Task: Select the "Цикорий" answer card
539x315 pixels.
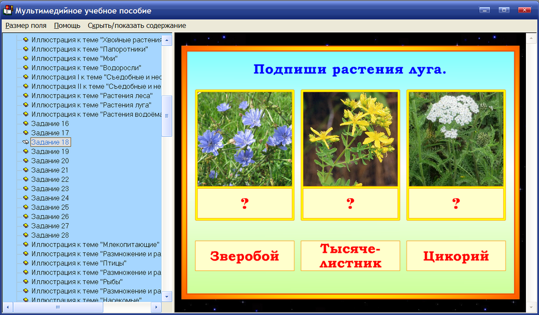Action: 456,256
